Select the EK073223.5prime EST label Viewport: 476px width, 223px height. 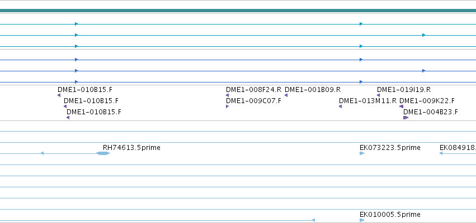[390, 148]
